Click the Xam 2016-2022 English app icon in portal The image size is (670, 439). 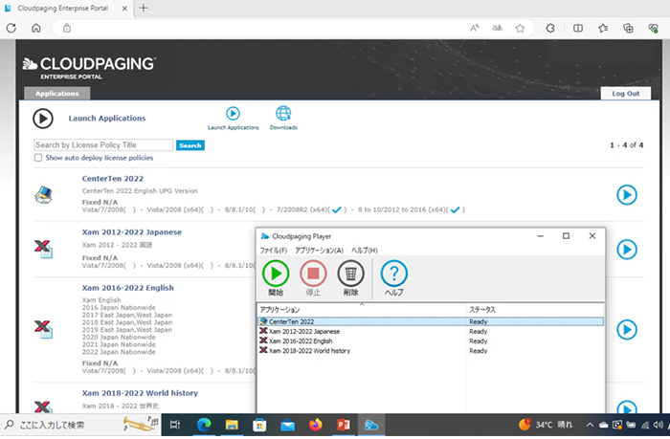tap(43, 329)
